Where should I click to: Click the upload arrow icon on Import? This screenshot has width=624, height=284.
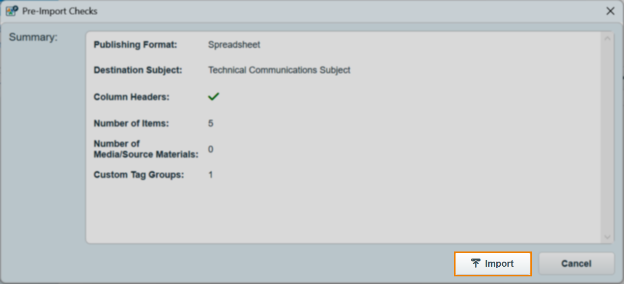pyautogui.click(x=476, y=263)
